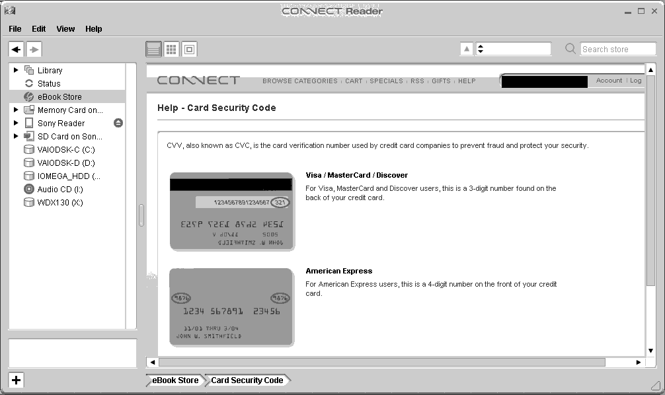Open the Account link
This screenshot has width=665, height=395.
[609, 81]
